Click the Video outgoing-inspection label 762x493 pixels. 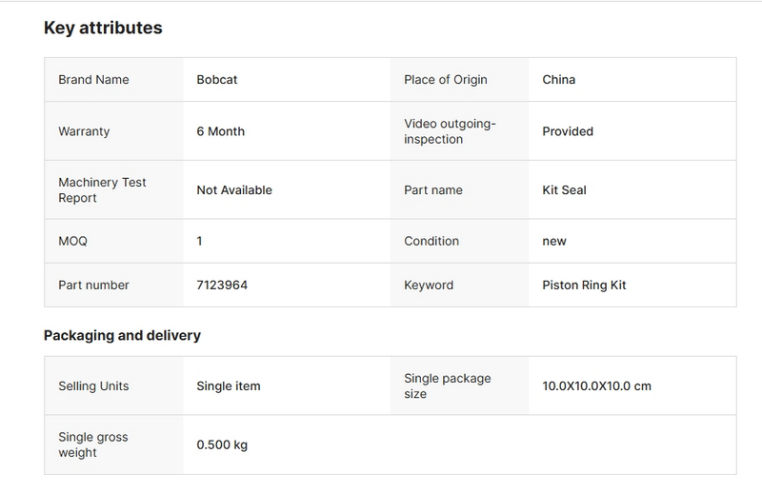tap(451, 131)
